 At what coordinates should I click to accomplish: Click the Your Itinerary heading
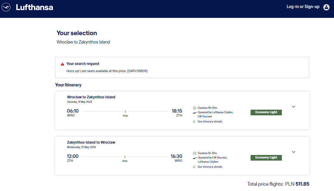(68, 85)
